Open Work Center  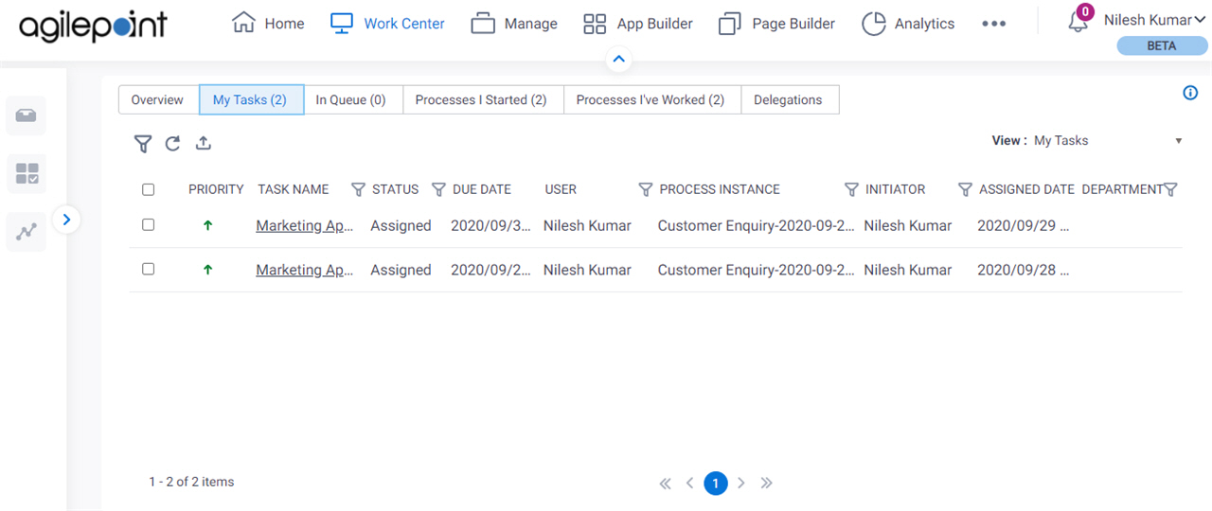387,24
